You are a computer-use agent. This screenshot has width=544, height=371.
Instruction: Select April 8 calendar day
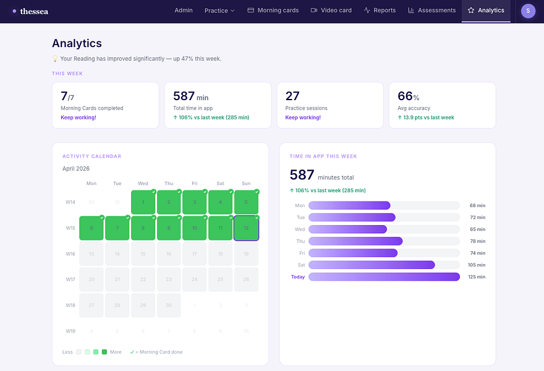(x=143, y=228)
